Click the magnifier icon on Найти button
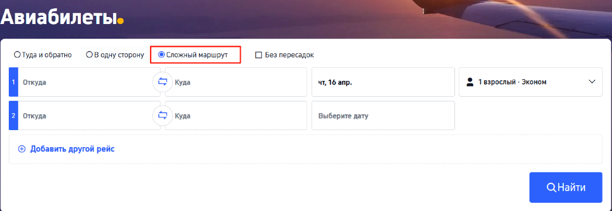This screenshot has width=612, height=211. click(x=551, y=187)
